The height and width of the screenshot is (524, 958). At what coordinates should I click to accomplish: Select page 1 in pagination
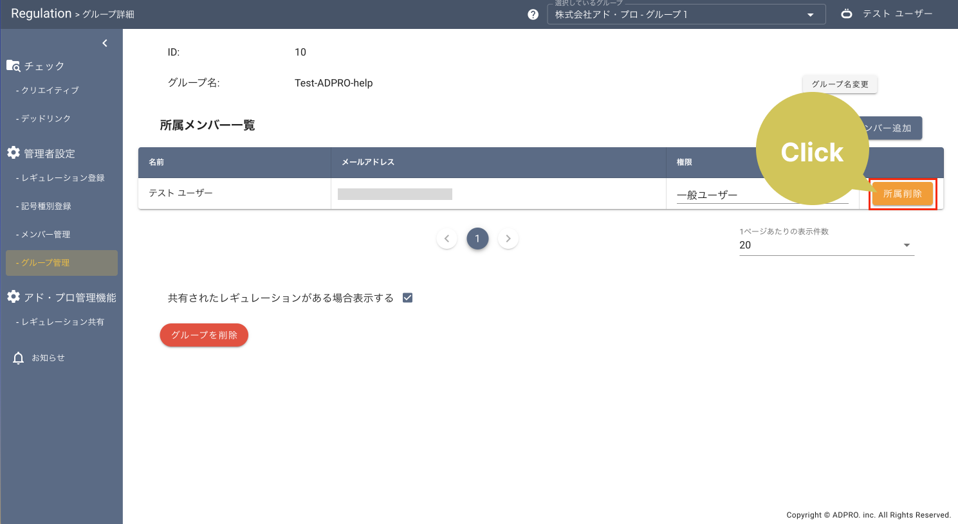[x=477, y=239]
